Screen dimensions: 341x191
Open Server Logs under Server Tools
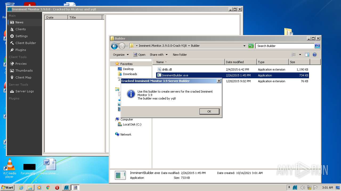pyautogui.click(x=25, y=91)
